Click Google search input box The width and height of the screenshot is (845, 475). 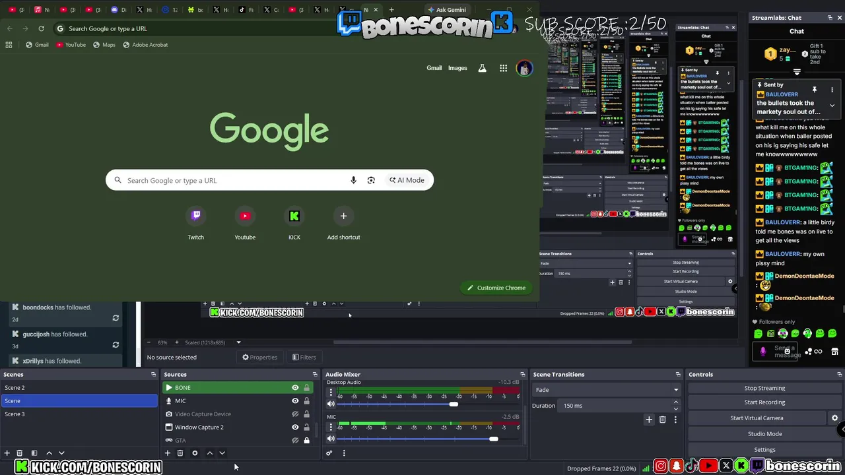[x=269, y=180]
